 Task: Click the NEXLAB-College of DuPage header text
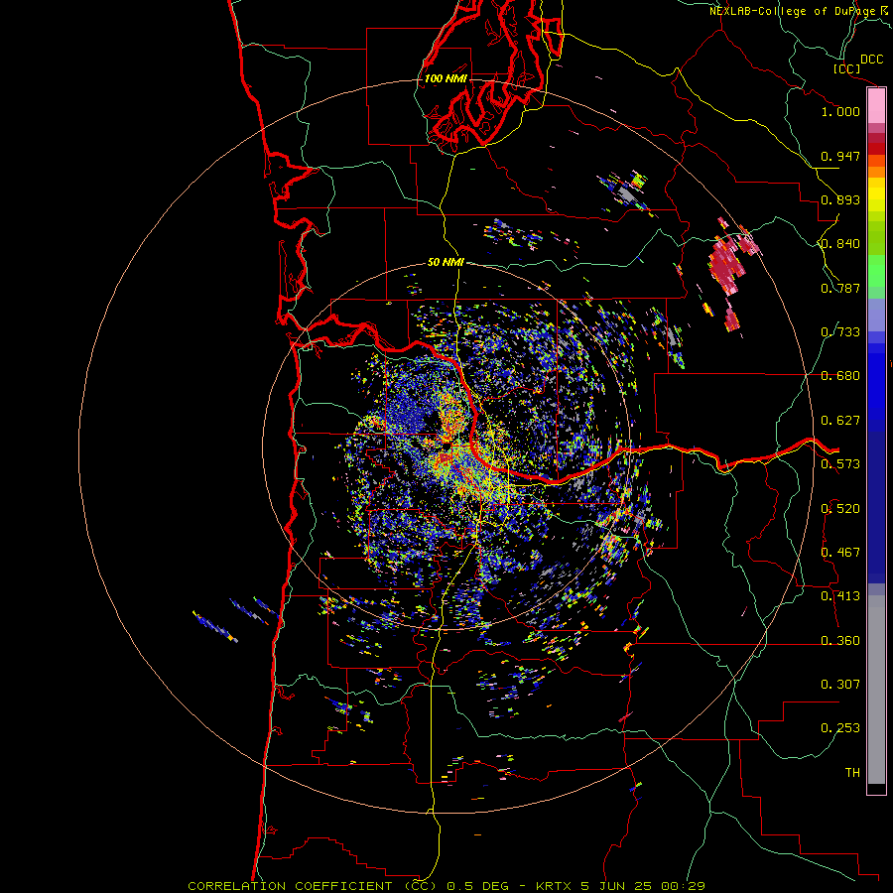pyautogui.click(x=799, y=11)
